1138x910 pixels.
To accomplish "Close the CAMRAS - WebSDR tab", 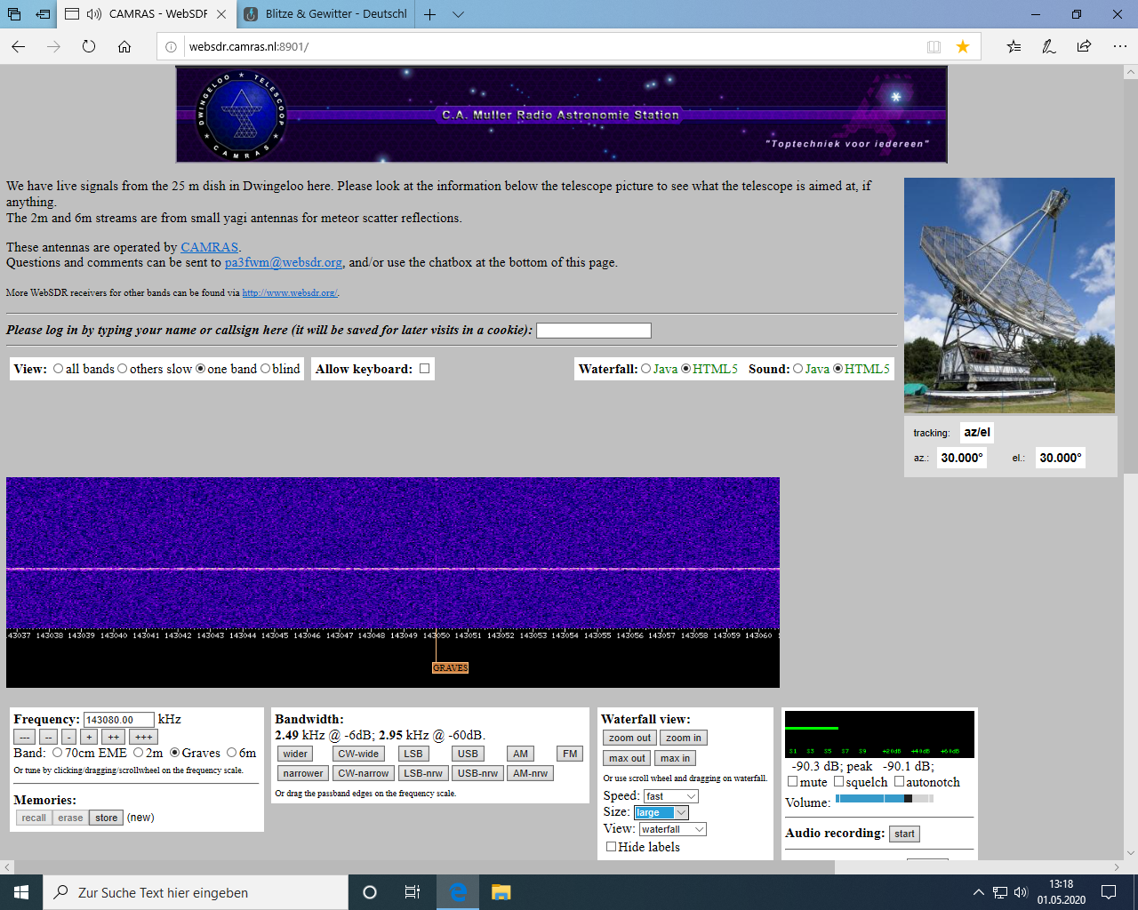I will click(x=221, y=14).
